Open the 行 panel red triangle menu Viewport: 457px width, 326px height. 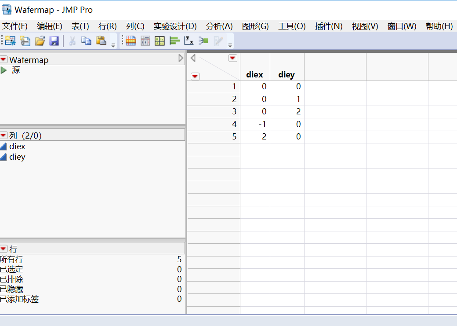(4, 249)
